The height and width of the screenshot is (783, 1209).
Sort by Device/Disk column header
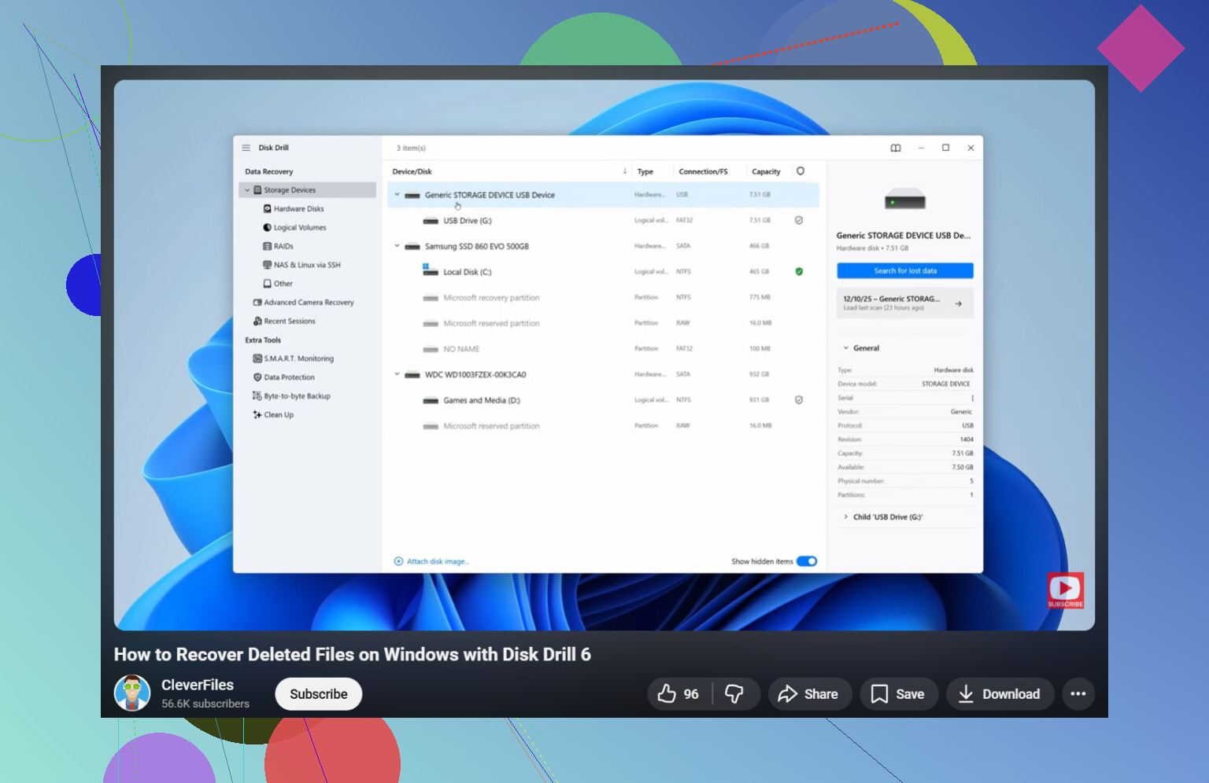click(412, 171)
